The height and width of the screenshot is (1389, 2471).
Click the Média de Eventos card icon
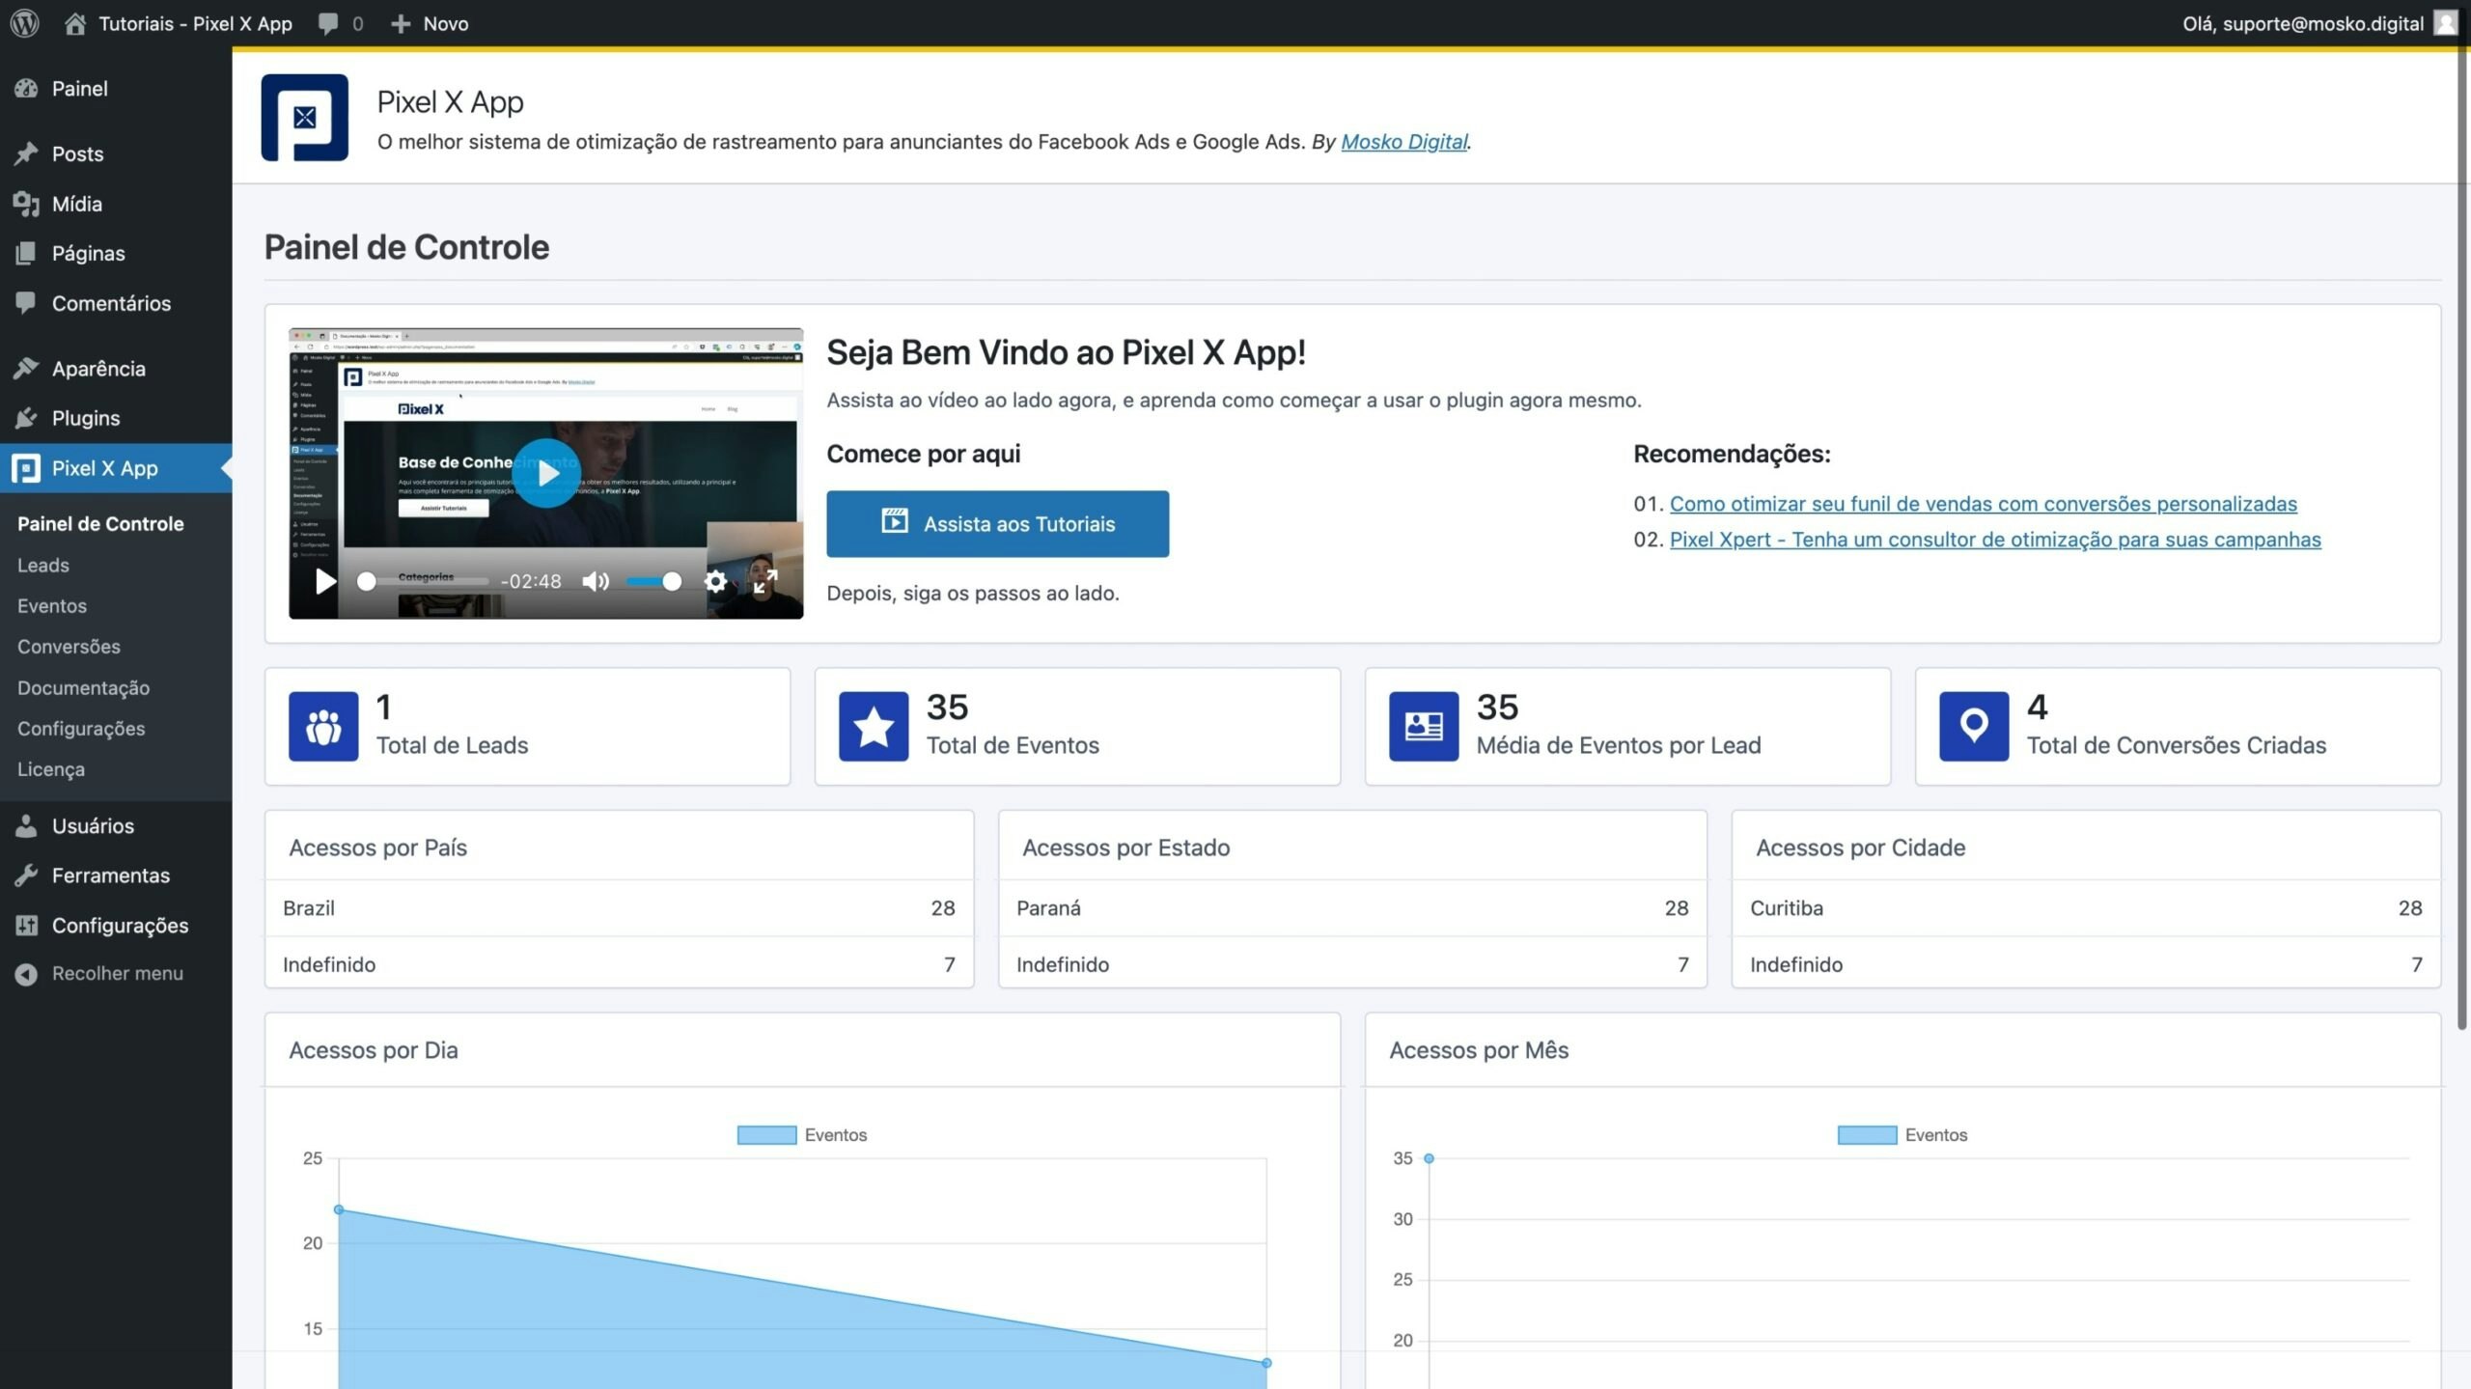pos(1424,726)
